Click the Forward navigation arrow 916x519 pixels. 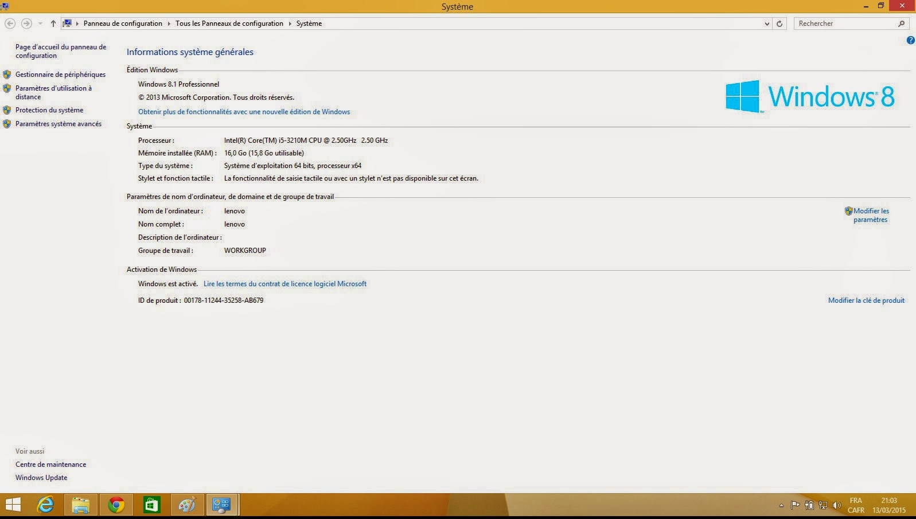[x=26, y=24]
